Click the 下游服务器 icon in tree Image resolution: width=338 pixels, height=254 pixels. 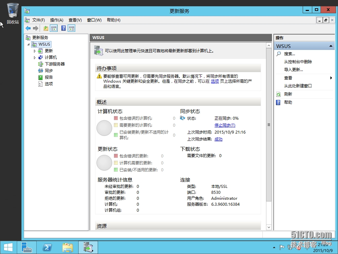coord(40,64)
